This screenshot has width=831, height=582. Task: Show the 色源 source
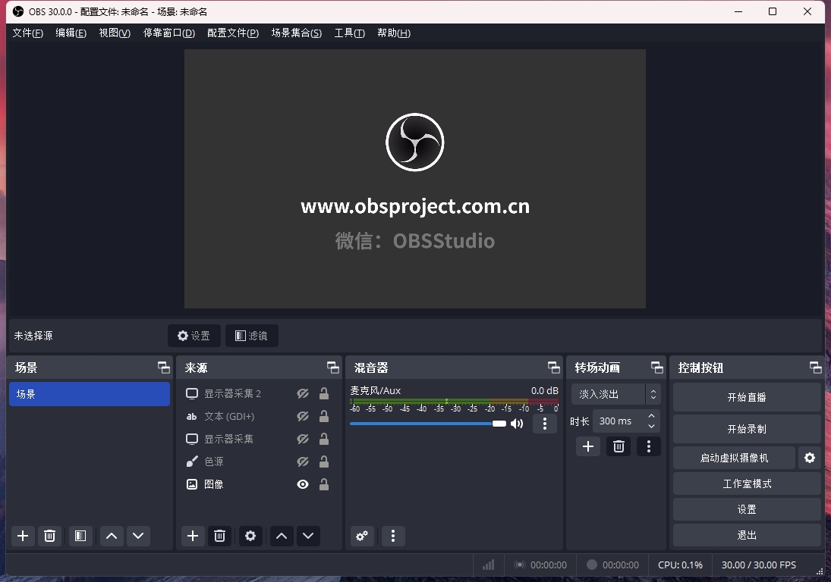pos(303,462)
